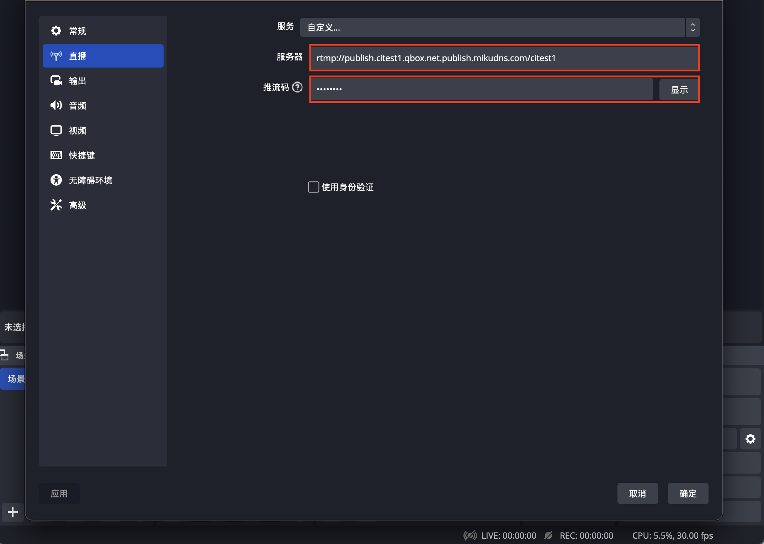Click into the 服务器 server URL field
This screenshot has width=764, height=544.
pyautogui.click(x=504, y=58)
